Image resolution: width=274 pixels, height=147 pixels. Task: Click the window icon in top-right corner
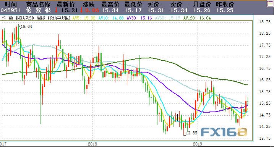[270, 3]
